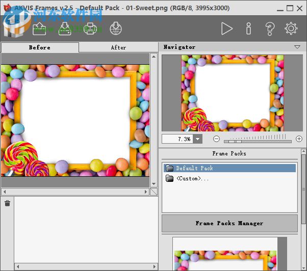
Task: Click bottom panel scroll right arrow
Action: pyautogui.click(x=155, y=266)
